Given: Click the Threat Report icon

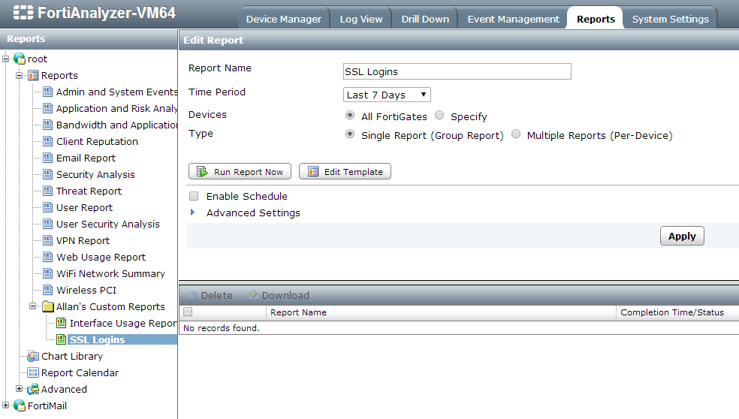Looking at the screenshot, I should click(x=47, y=191).
